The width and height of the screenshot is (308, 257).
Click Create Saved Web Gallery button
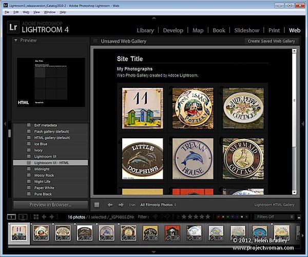coord(271,41)
